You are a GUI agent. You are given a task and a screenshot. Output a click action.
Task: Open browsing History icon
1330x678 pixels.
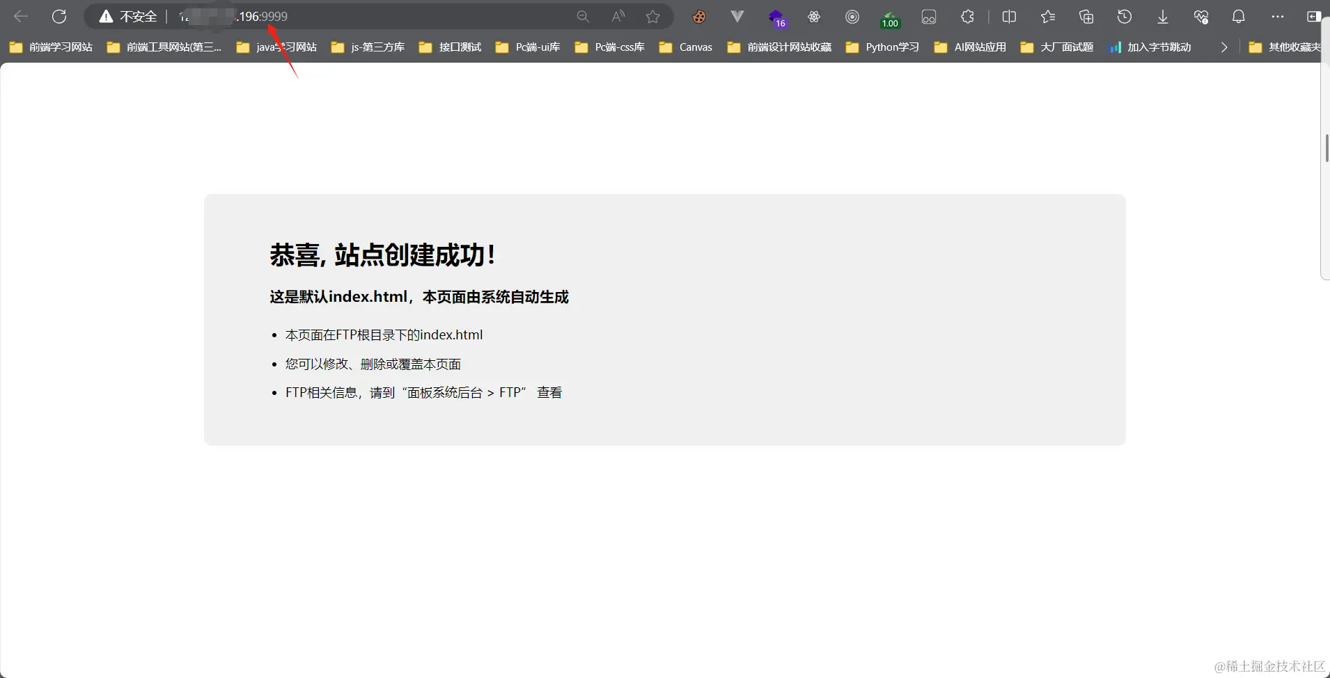[1125, 17]
